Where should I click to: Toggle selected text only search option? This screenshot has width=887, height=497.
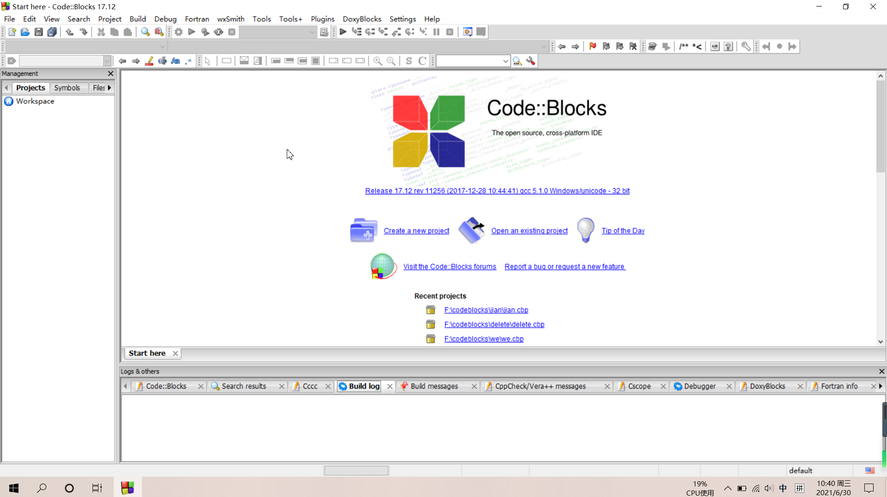[x=162, y=61]
